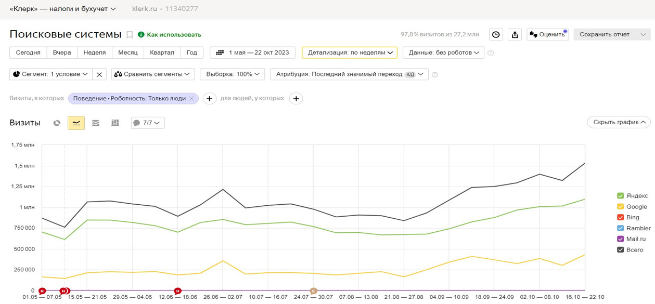This screenshot has width=655, height=304.
Task: Open the Как использовать help link
Action: (170, 35)
